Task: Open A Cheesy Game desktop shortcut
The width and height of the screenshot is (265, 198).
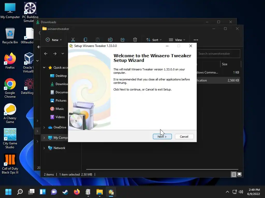Action: click(x=10, y=113)
